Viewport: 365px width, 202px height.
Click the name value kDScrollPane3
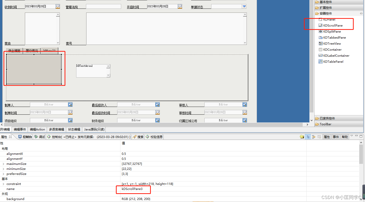click(x=132, y=189)
